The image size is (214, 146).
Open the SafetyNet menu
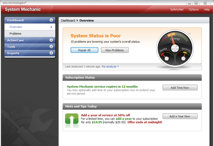177,9
